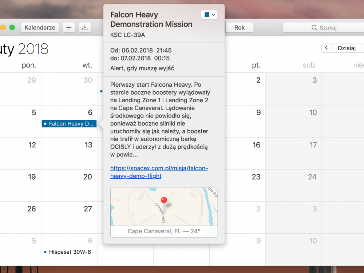The height and width of the screenshot is (273, 364).
Task: Open the event calendar color dropdown
Action: click(x=209, y=15)
